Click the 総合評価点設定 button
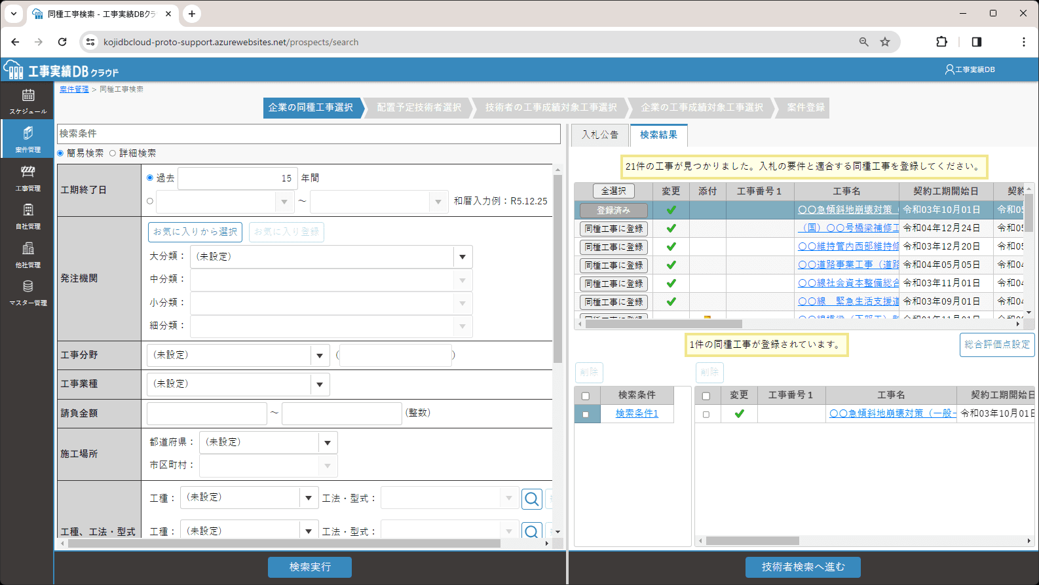Image resolution: width=1039 pixels, height=585 pixels. click(997, 345)
